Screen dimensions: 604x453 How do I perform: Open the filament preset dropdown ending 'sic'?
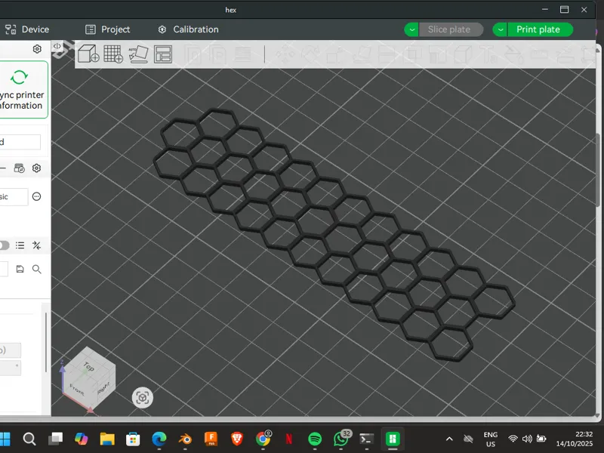(x=14, y=197)
